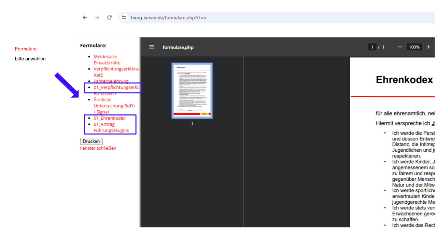Open the Fahrerbelehrung form link

111,81
